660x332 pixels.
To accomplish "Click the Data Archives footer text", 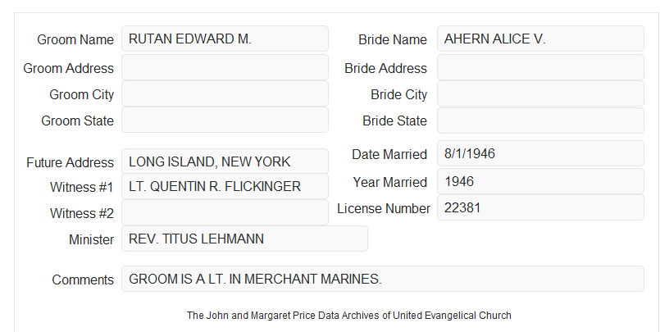I will point(349,316).
